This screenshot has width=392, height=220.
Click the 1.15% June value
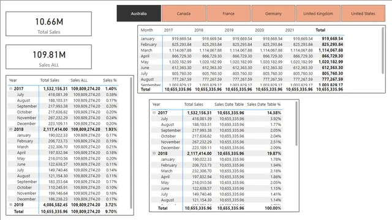[x=276, y=188]
